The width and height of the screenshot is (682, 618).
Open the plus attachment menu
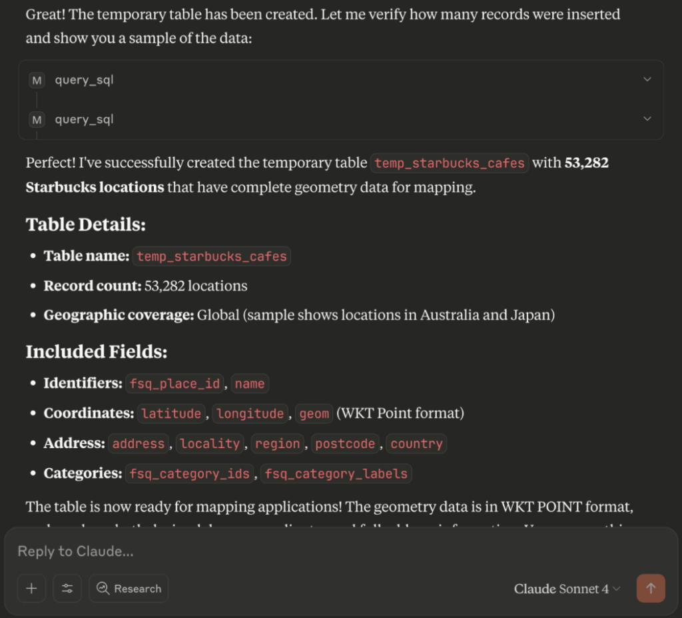point(31,589)
